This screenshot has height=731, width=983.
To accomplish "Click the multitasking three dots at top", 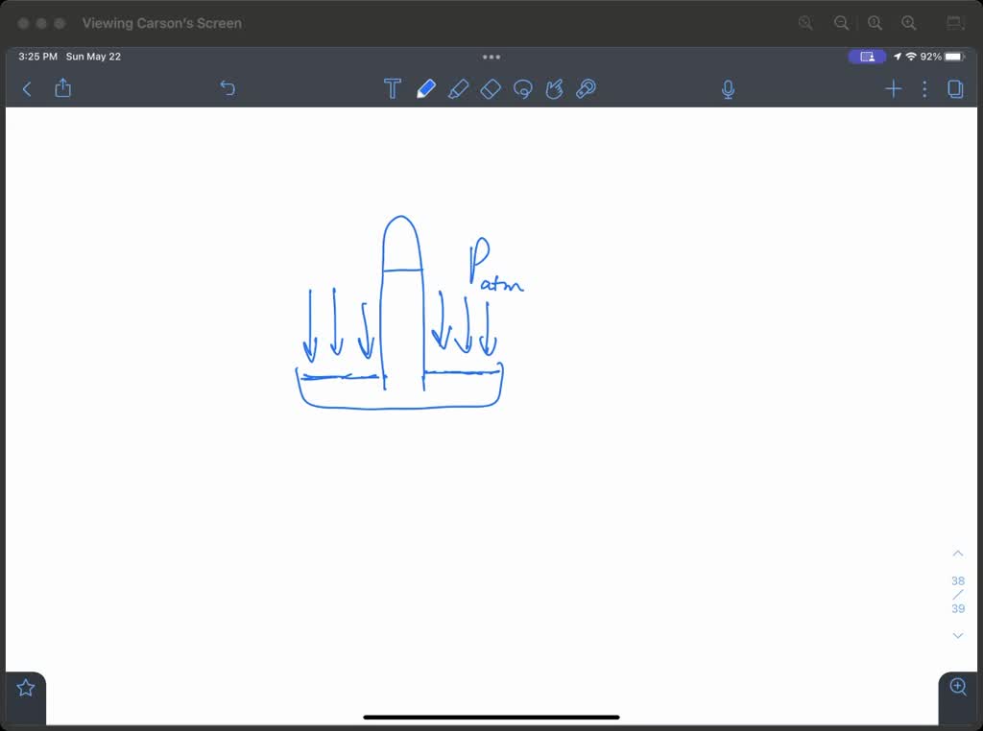I will pyautogui.click(x=491, y=58).
